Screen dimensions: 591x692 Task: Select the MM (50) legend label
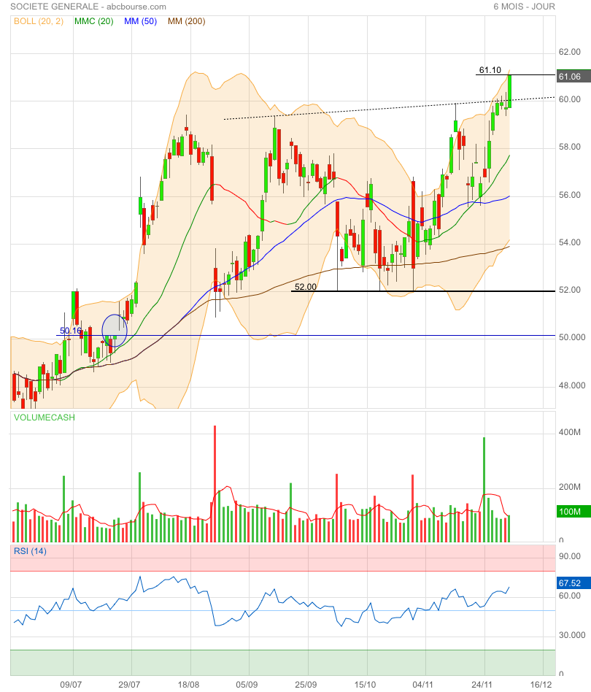coord(140,21)
